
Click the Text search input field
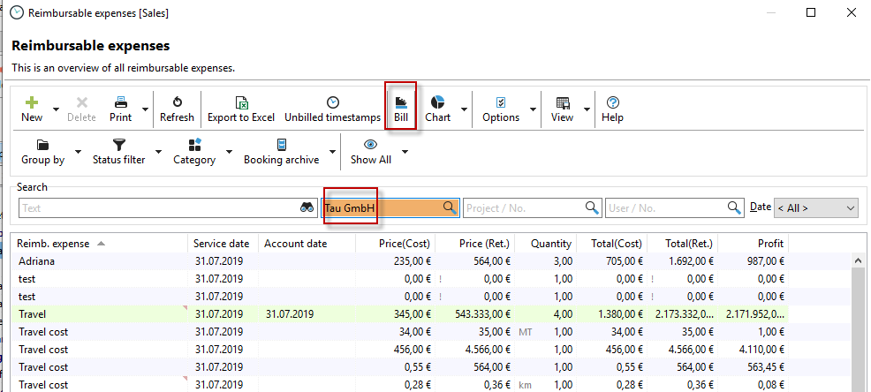pyautogui.click(x=159, y=208)
